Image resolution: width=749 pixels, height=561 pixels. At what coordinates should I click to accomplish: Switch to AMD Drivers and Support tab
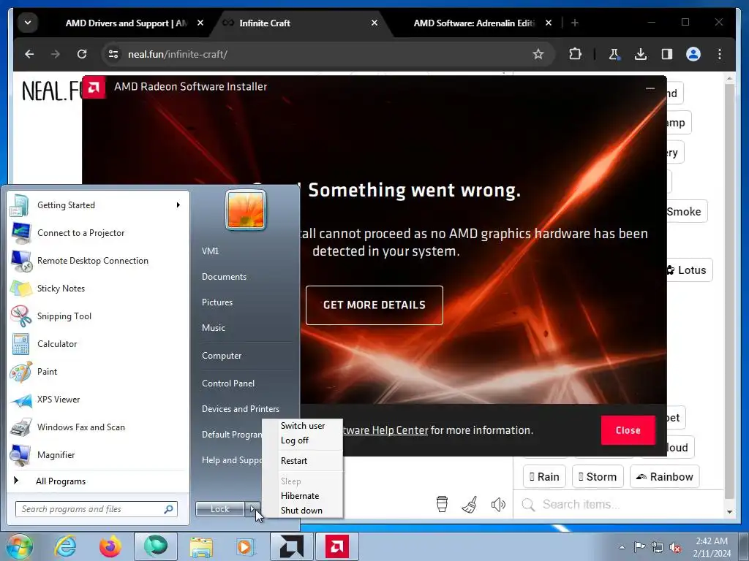pyautogui.click(x=126, y=23)
